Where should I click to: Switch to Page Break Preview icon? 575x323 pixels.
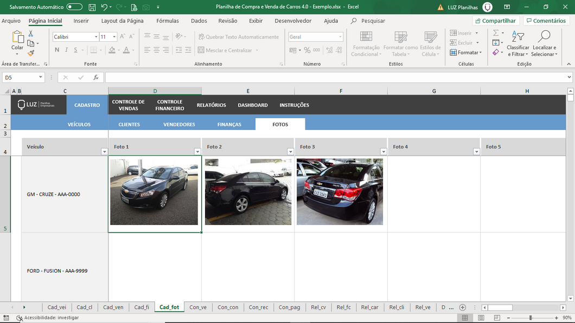tap(496, 318)
